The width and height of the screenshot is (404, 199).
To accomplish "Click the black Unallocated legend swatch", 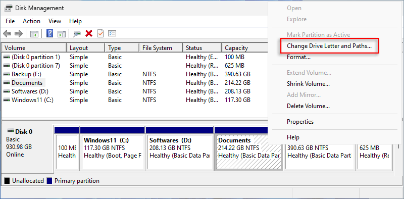I will coord(7,181).
